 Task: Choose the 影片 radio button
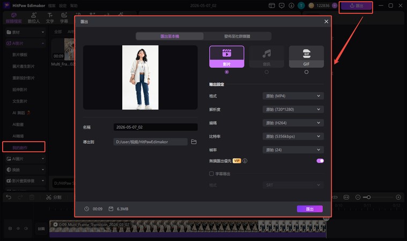point(227,72)
